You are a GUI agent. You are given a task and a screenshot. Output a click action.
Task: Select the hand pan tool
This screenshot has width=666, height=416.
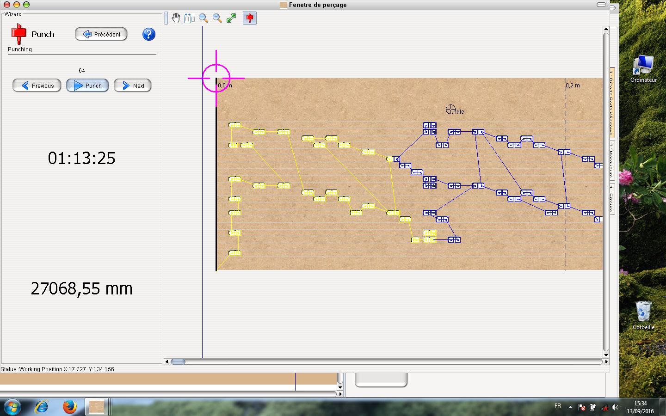point(176,18)
